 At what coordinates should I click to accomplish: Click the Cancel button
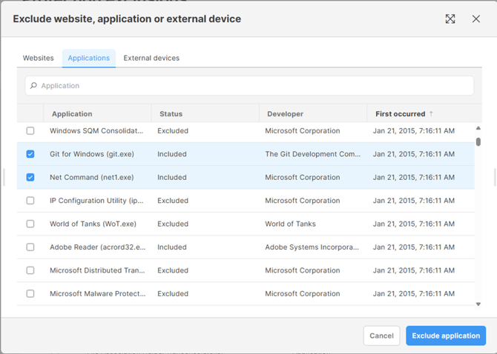click(381, 335)
